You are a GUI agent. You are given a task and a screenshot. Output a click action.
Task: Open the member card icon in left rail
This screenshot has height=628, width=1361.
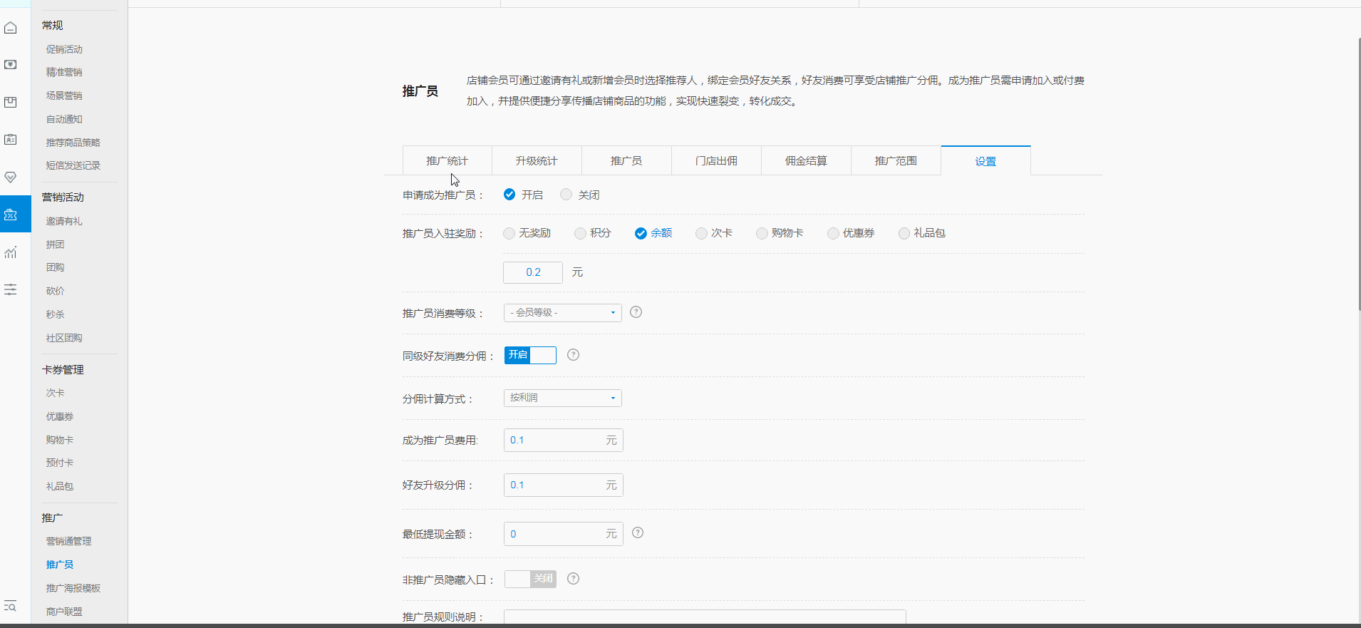pyautogui.click(x=11, y=140)
